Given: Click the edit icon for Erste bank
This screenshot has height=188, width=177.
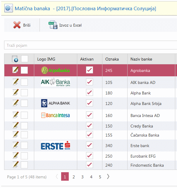Looking at the screenshot, I should tap(16, 145).
